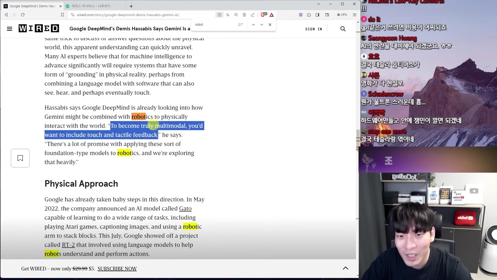Open tab search dropdown chevron

point(318,4)
